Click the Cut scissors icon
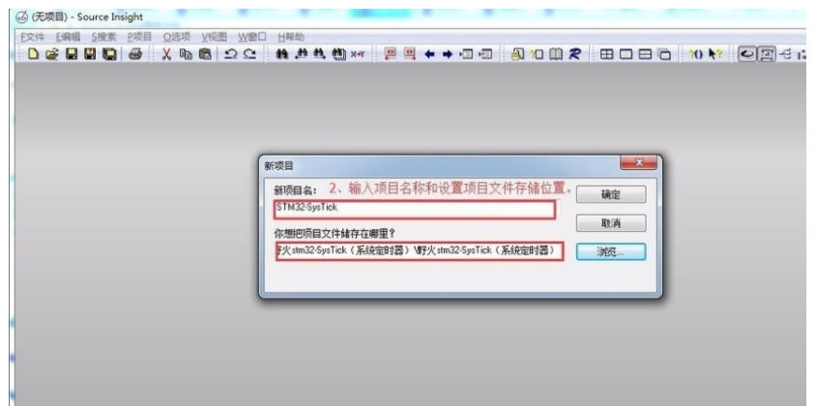 point(167,54)
